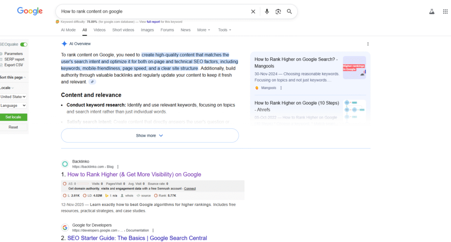Click the magnifying glass search icon
Screen dimensions: 451x242
[289, 11]
